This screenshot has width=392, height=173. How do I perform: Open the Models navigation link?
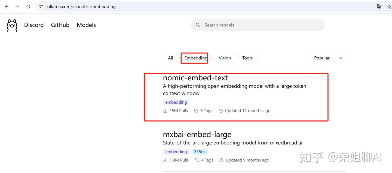point(86,25)
